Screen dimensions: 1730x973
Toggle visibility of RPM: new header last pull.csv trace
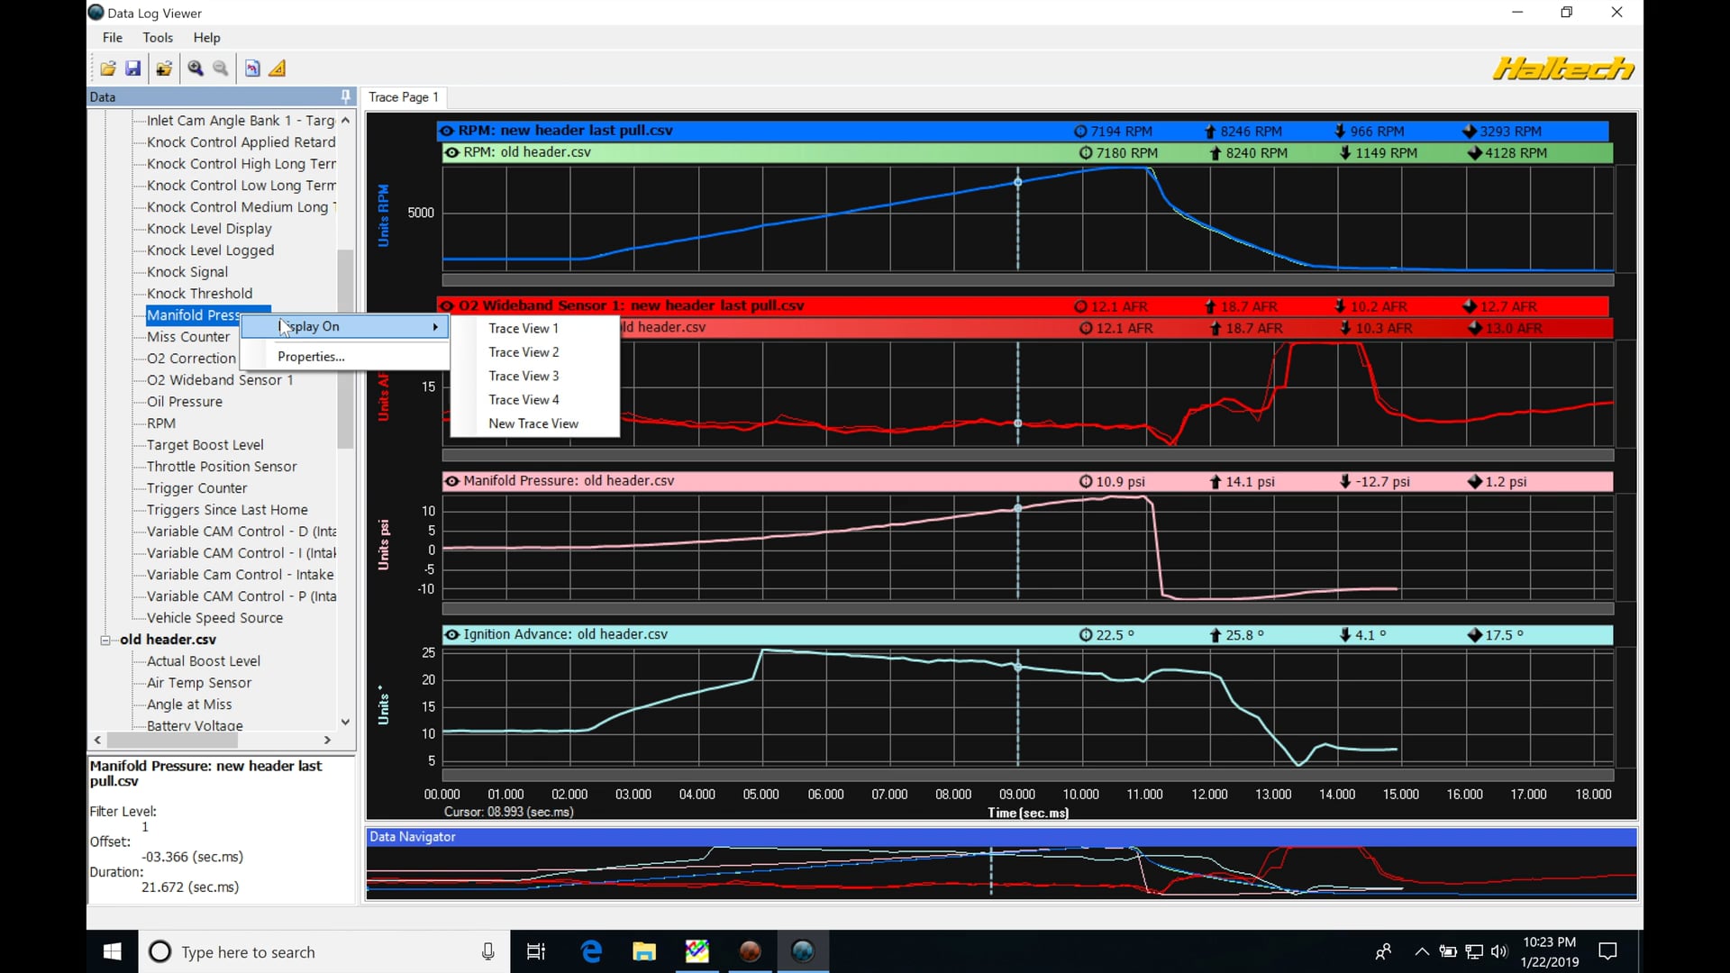coord(448,130)
